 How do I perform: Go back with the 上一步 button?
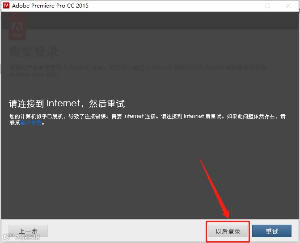coord(28,231)
